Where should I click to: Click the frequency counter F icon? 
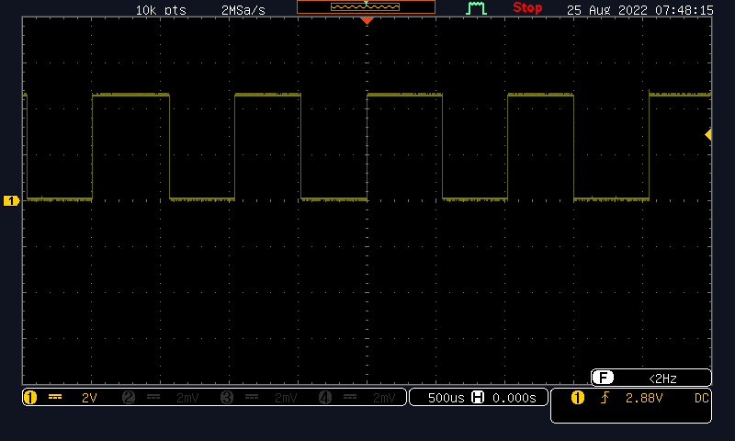click(x=603, y=378)
